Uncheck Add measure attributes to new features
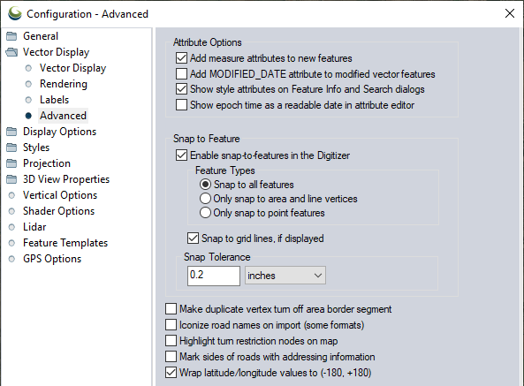524x386 pixels. click(181, 58)
